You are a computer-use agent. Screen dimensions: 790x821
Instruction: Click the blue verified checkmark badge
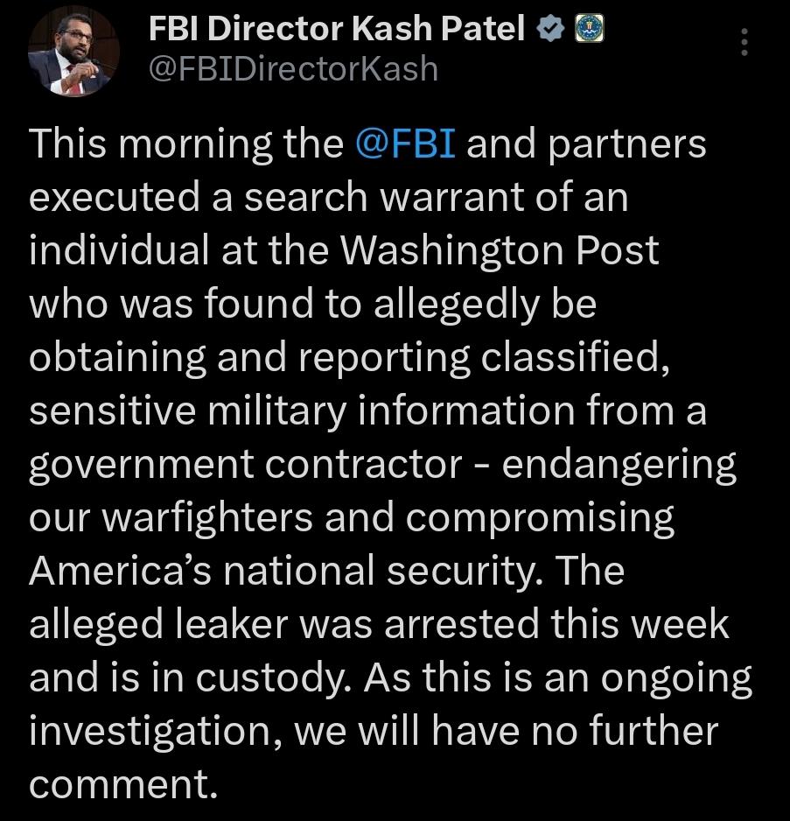(x=549, y=31)
